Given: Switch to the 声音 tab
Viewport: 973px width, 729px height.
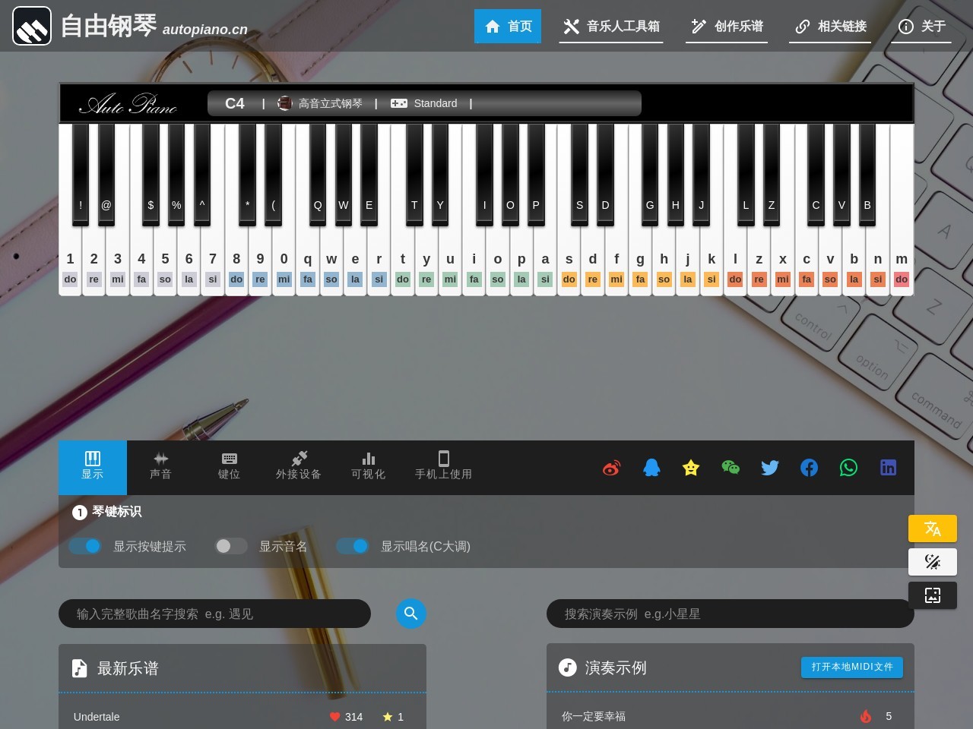Looking at the screenshot, I should pyautogui.click(x=160, y=467).
